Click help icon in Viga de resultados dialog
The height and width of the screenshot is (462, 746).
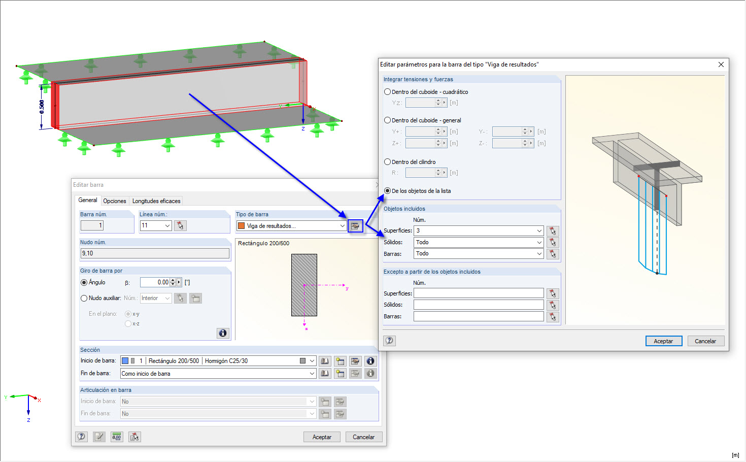[x=389, y=341]
